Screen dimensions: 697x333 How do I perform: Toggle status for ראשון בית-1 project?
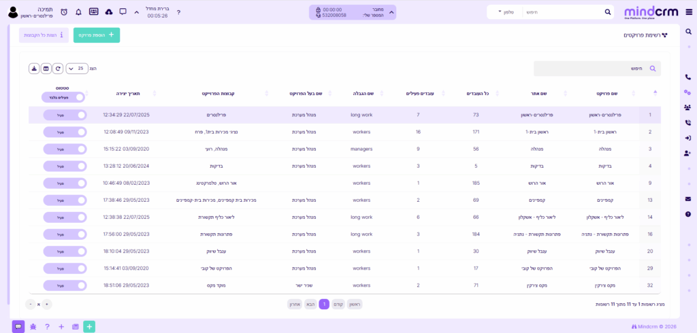click(x=65, y=132)
